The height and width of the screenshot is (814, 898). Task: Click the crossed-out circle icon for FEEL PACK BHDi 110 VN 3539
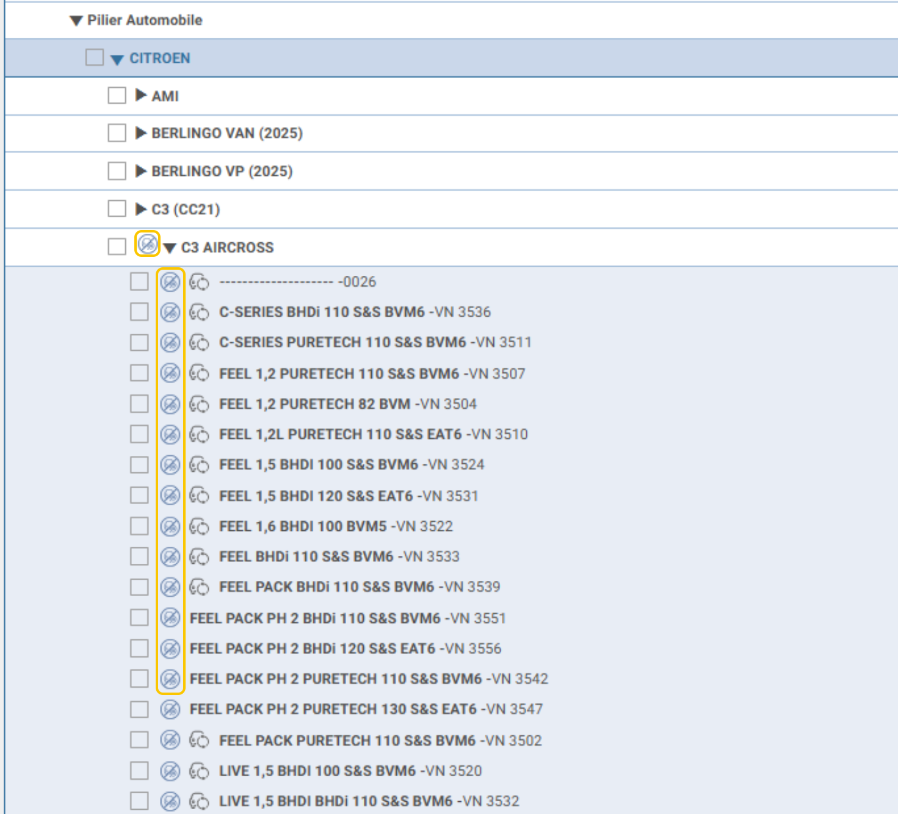[170, 587]
